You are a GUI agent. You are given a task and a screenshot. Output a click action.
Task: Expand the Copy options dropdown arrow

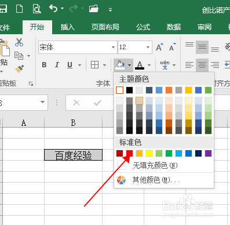tap(29, 56)
